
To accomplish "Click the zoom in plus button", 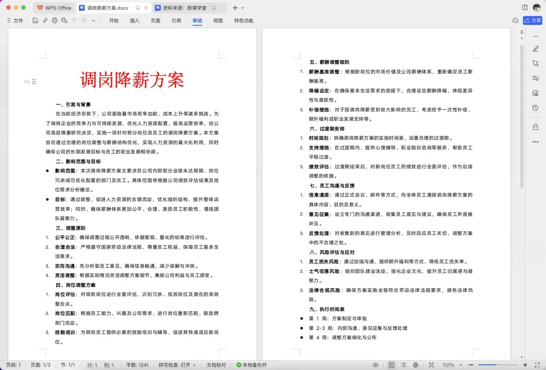I will pos(525,365).
